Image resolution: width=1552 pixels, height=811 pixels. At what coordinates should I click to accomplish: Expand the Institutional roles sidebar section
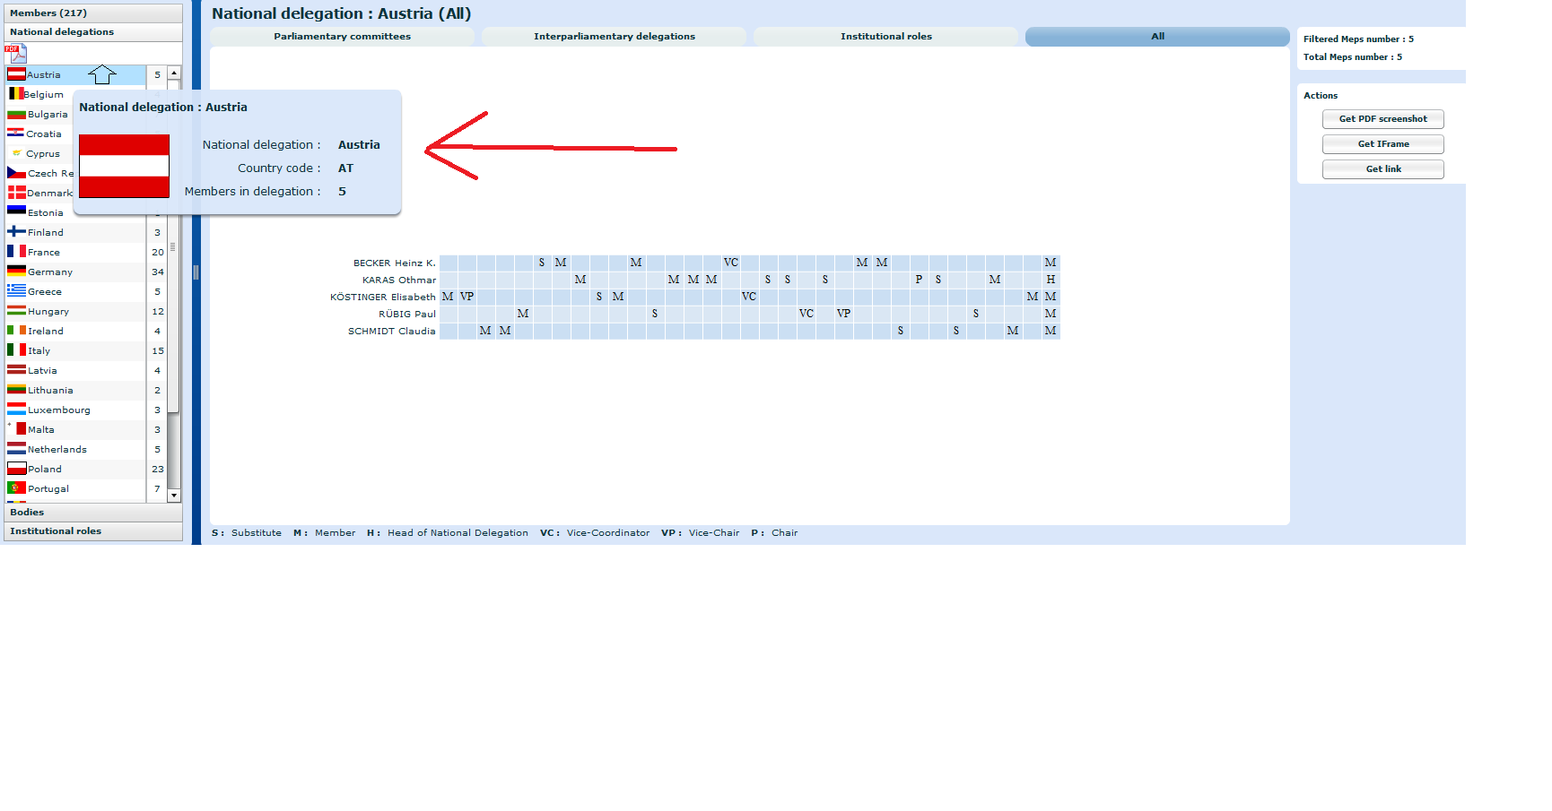[92, 531]
